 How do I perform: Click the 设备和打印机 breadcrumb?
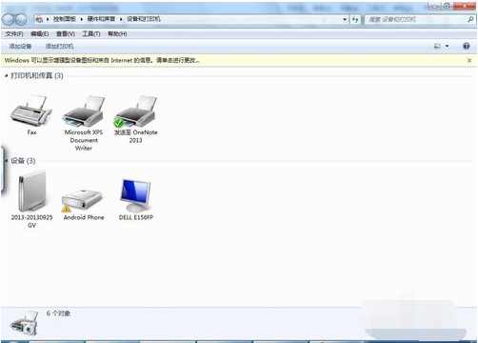(144, 19)
